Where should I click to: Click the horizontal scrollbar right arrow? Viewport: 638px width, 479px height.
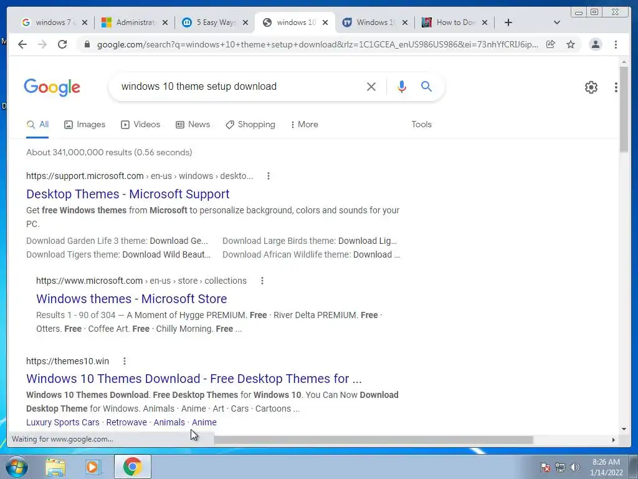(614, 440)
